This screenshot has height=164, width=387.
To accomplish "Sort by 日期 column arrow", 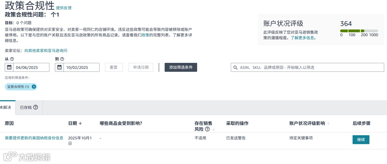I will tap(80, 123).
